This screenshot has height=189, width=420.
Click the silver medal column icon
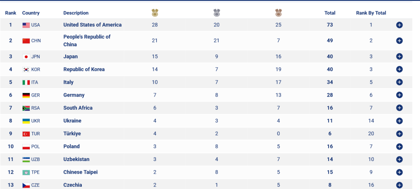(x=217, y=13)
